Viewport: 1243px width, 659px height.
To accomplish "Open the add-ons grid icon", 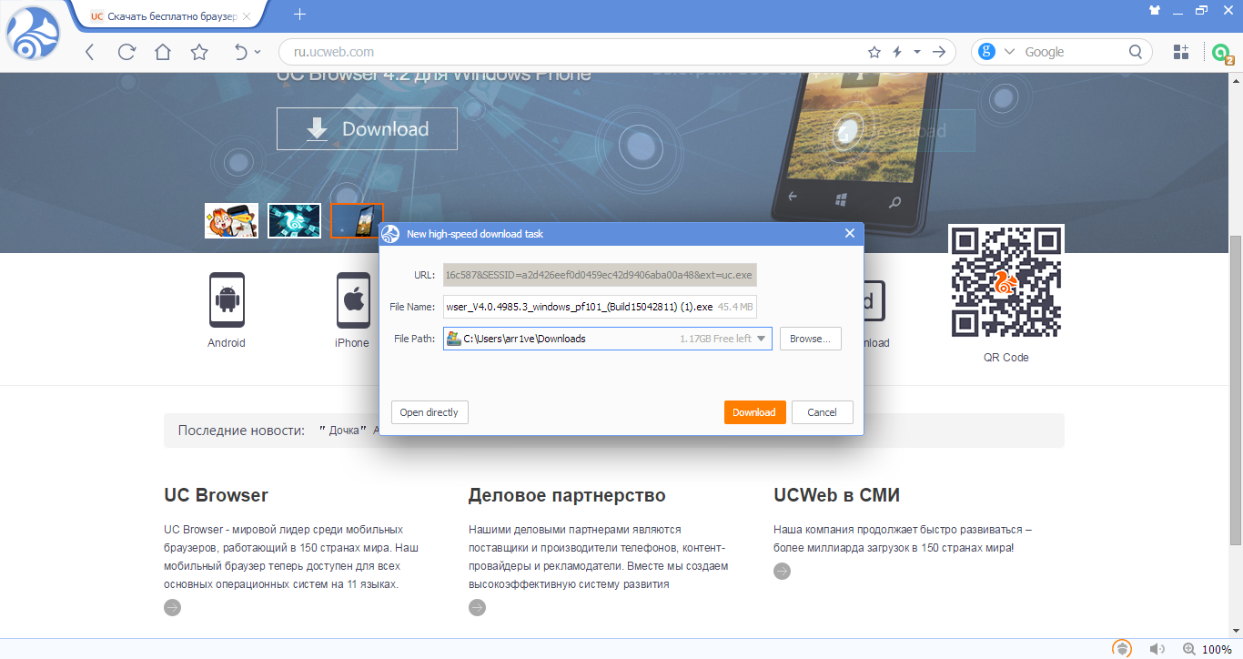I will (1181, 52).
